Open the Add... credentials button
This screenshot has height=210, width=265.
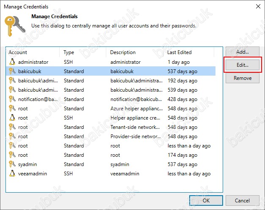point(243,52)
